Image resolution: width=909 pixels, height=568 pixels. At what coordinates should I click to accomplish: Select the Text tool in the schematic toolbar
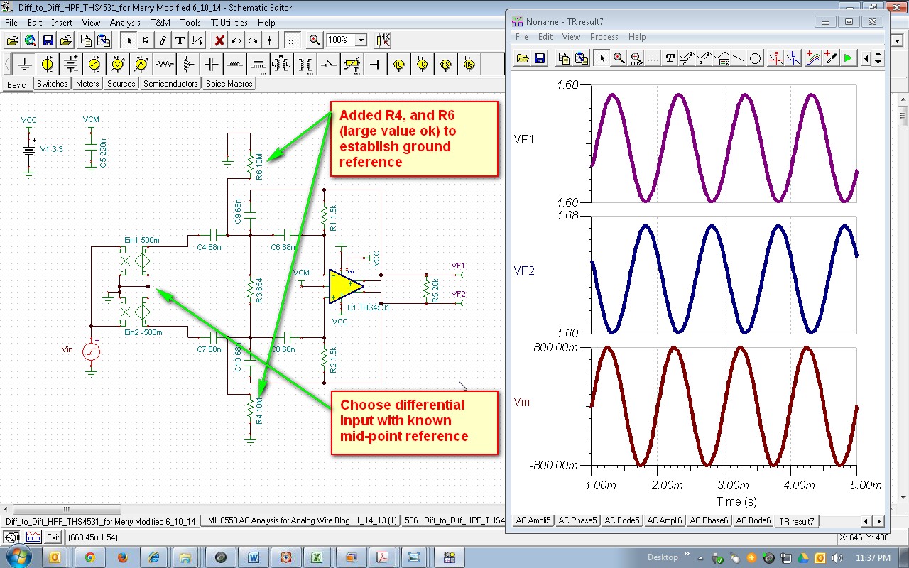pyautogui.click(x=181, y=40)
